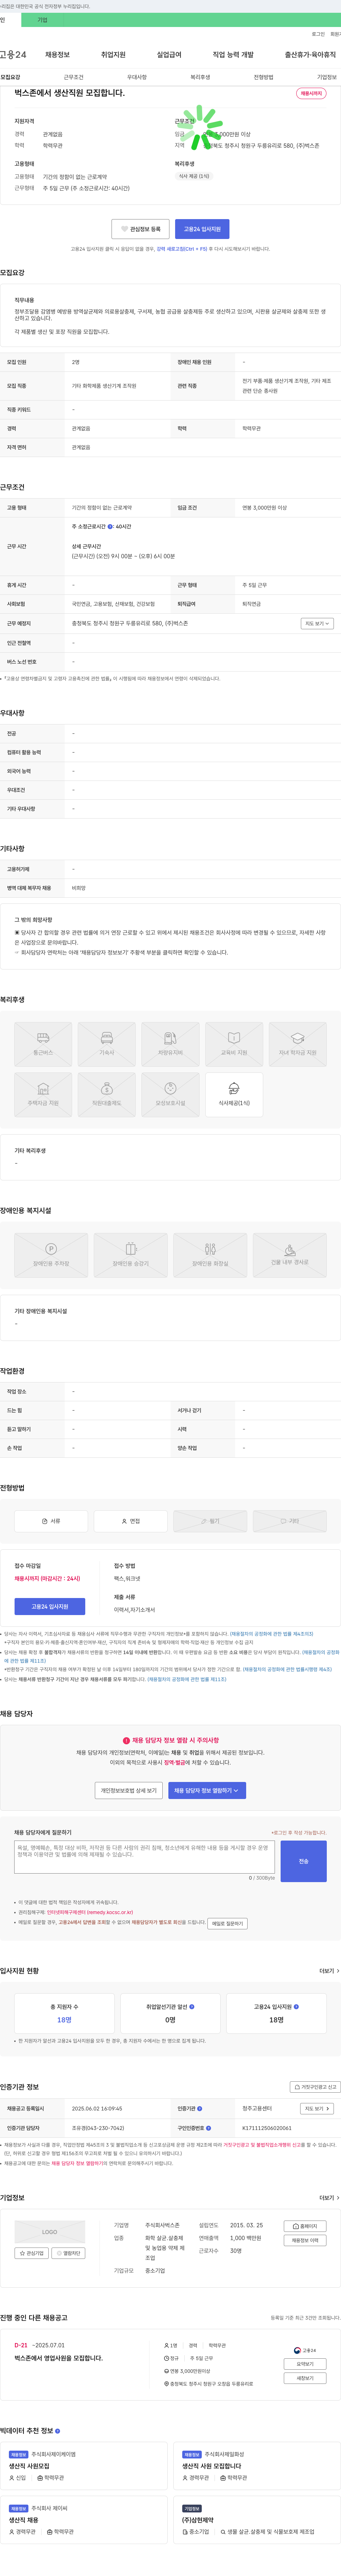
Task: Click the 요약보기 button
Action: point(305,2364)
